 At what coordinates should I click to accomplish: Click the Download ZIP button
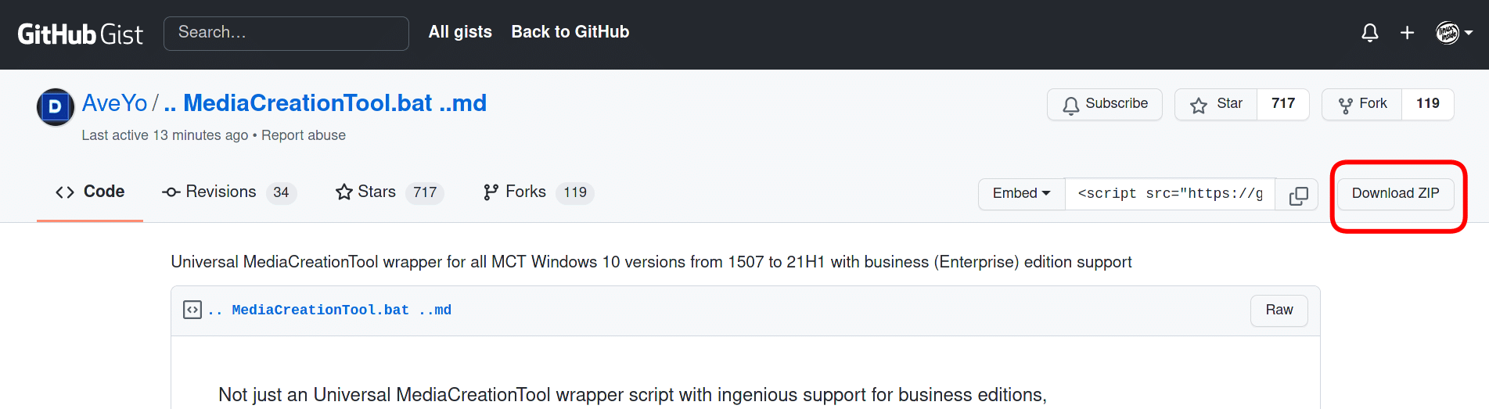pos(1395,194)
